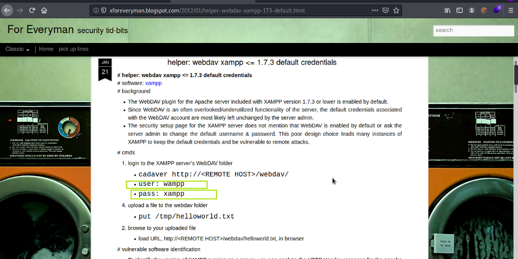Click the bold '# helper: webdav xampp' line
Viewport: 518px width, 259px height.
coord(184,75)
